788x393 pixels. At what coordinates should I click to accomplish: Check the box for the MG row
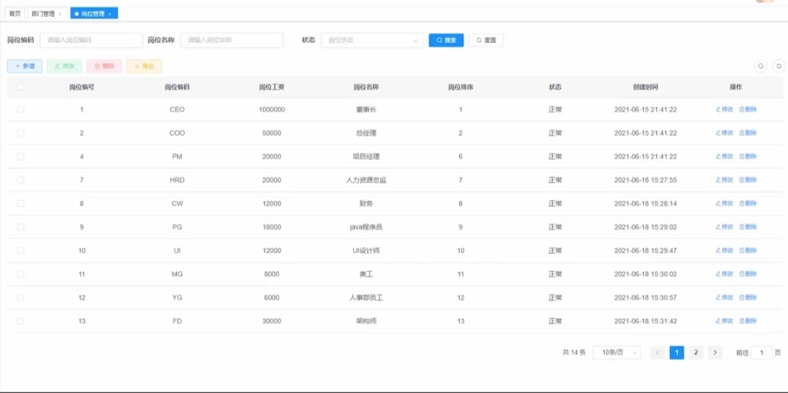[20, 274]
